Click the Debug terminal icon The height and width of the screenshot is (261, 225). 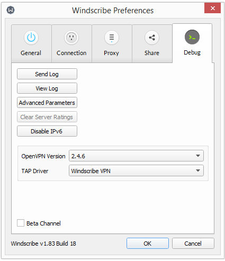192,37
